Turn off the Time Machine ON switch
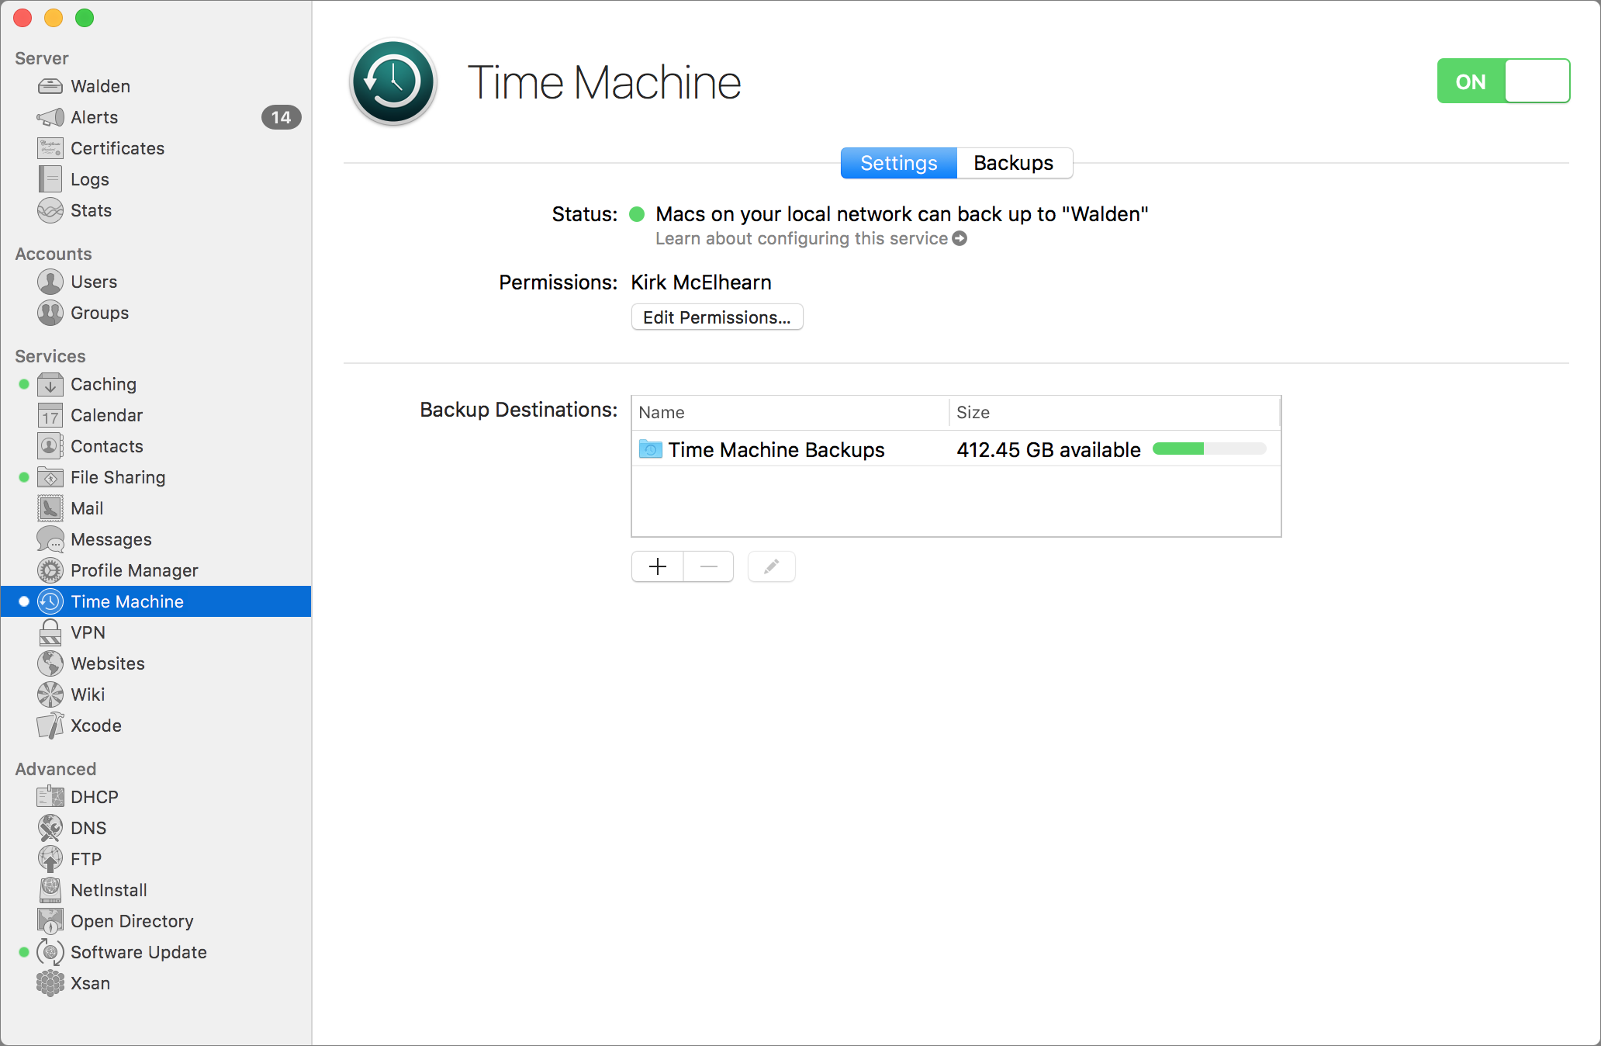Image resolution: width=1601 pixels, height=1046 pixels. pos(1503,81)
